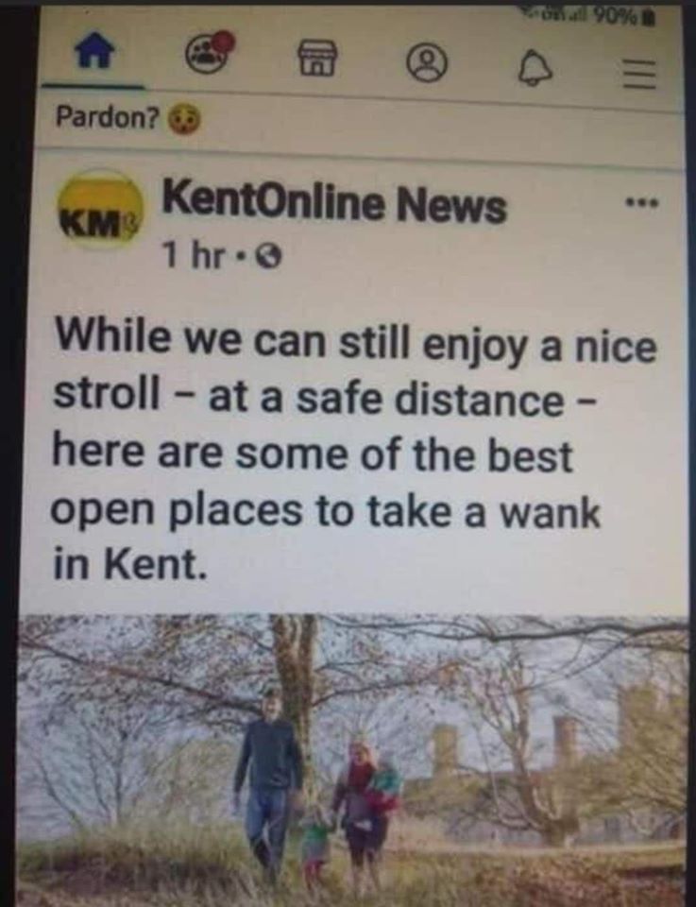Viewport: 696px width, 907px height.
Task: Tap the Pardon? share caption text
Action: (x=108, y=117)
